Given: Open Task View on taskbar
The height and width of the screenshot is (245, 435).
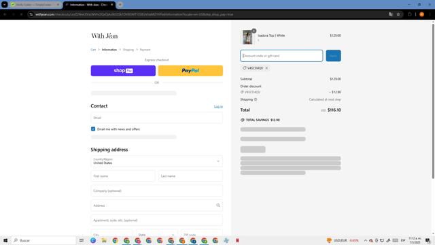Looking at the screenshot, I should (x=82, y=240).
